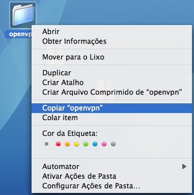The image size is (194, 195).
Task: Apply the gray label color
Action: point(113,144)
